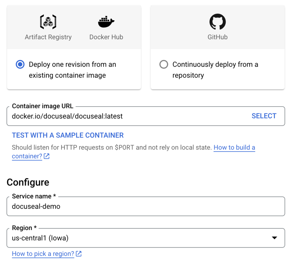Click the GitHub label

(x=217, y=37)
